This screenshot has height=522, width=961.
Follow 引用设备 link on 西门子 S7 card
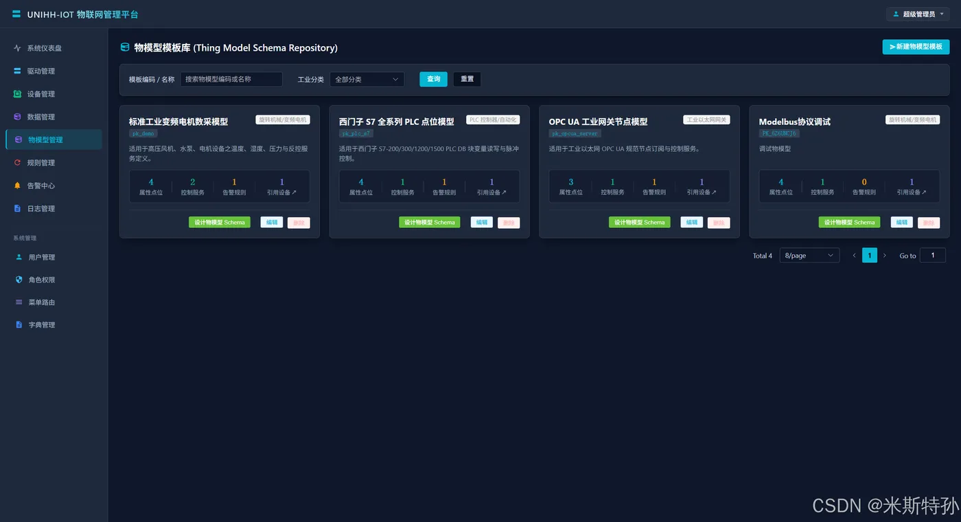[491, 192]
